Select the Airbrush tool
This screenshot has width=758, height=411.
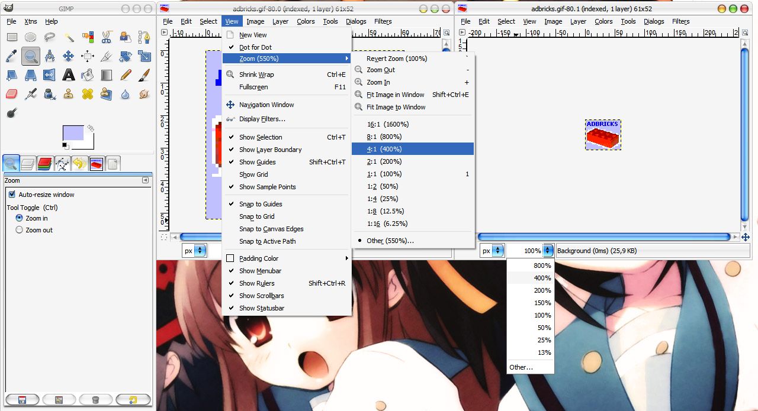(x=30, y=94)
